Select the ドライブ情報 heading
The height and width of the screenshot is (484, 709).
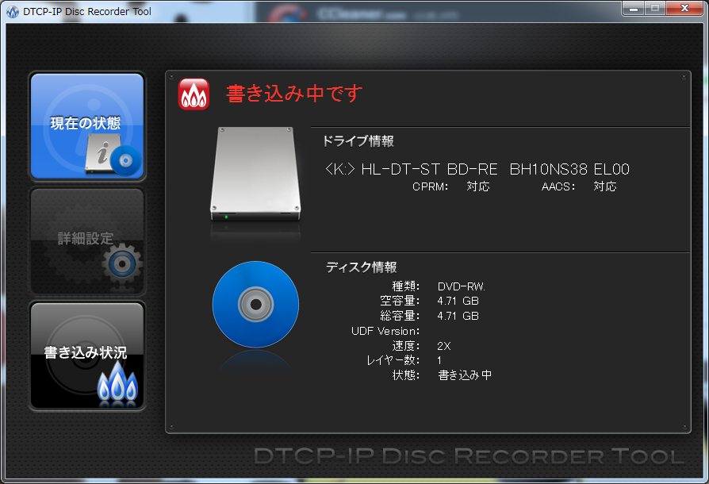tap(358, 141)
